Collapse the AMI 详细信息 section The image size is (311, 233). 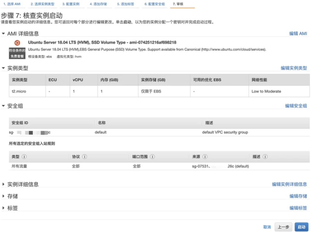pyautogui.click(x=3, y=34)
